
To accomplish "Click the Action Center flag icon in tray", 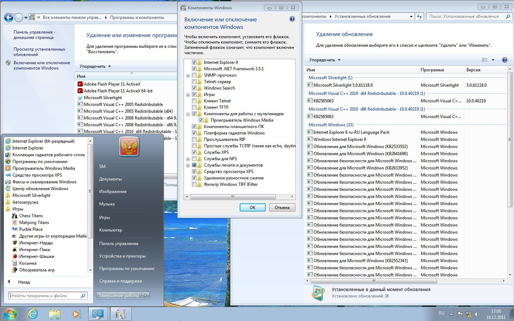I will click(x=460, y=314).
